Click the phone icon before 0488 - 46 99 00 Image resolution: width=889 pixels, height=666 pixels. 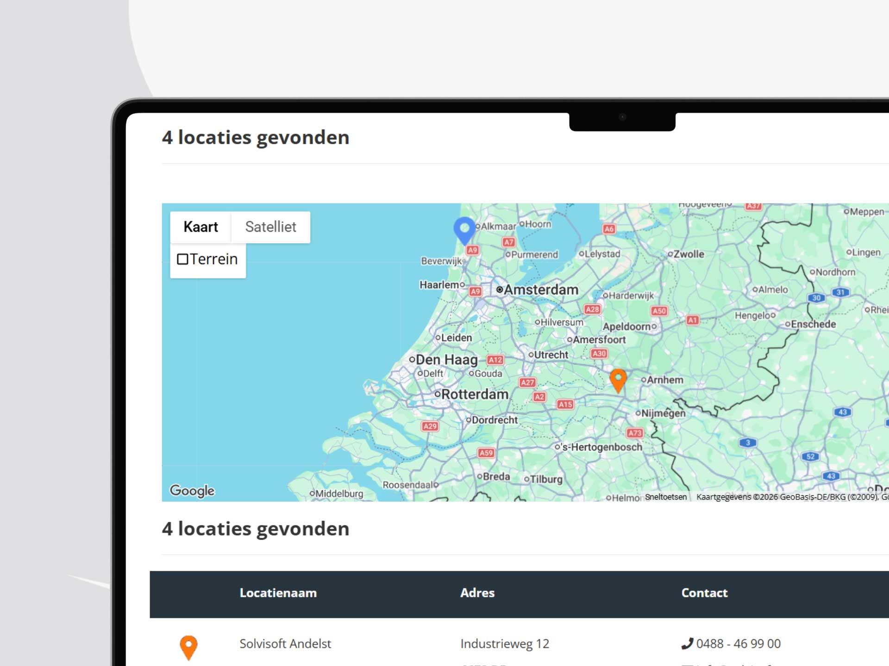pyautogui.click(x=687, y=643)
